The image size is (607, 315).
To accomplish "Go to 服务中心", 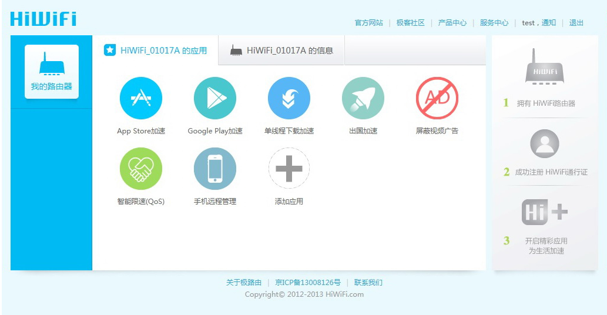I will point(494,23).
